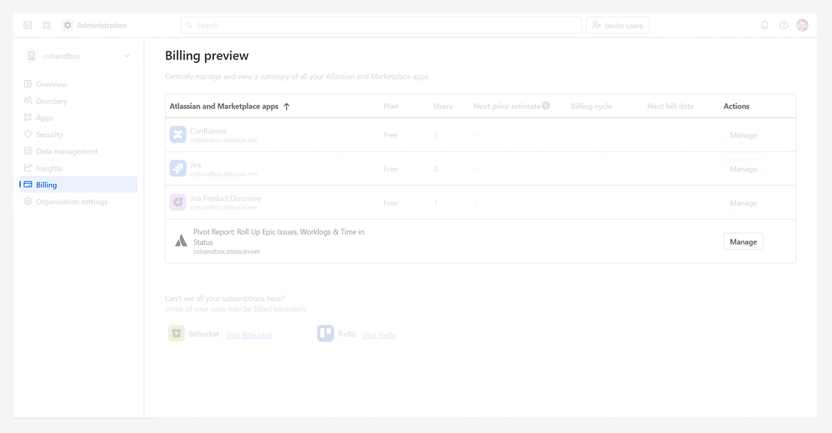Focus the Search input field
Image resolution: width=832 pixels, height=433 pixels.
point(381,25)
